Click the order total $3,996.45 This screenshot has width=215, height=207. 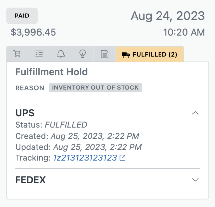pos(33,32)
